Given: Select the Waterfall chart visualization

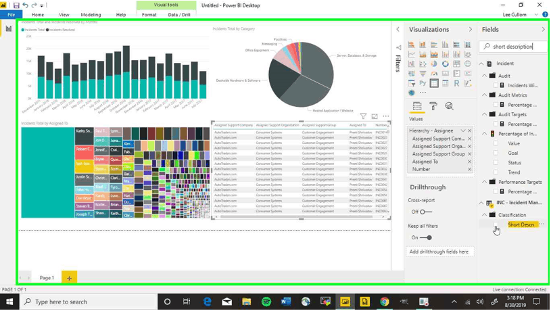Looking at the screenshot, I should point(412,64).
